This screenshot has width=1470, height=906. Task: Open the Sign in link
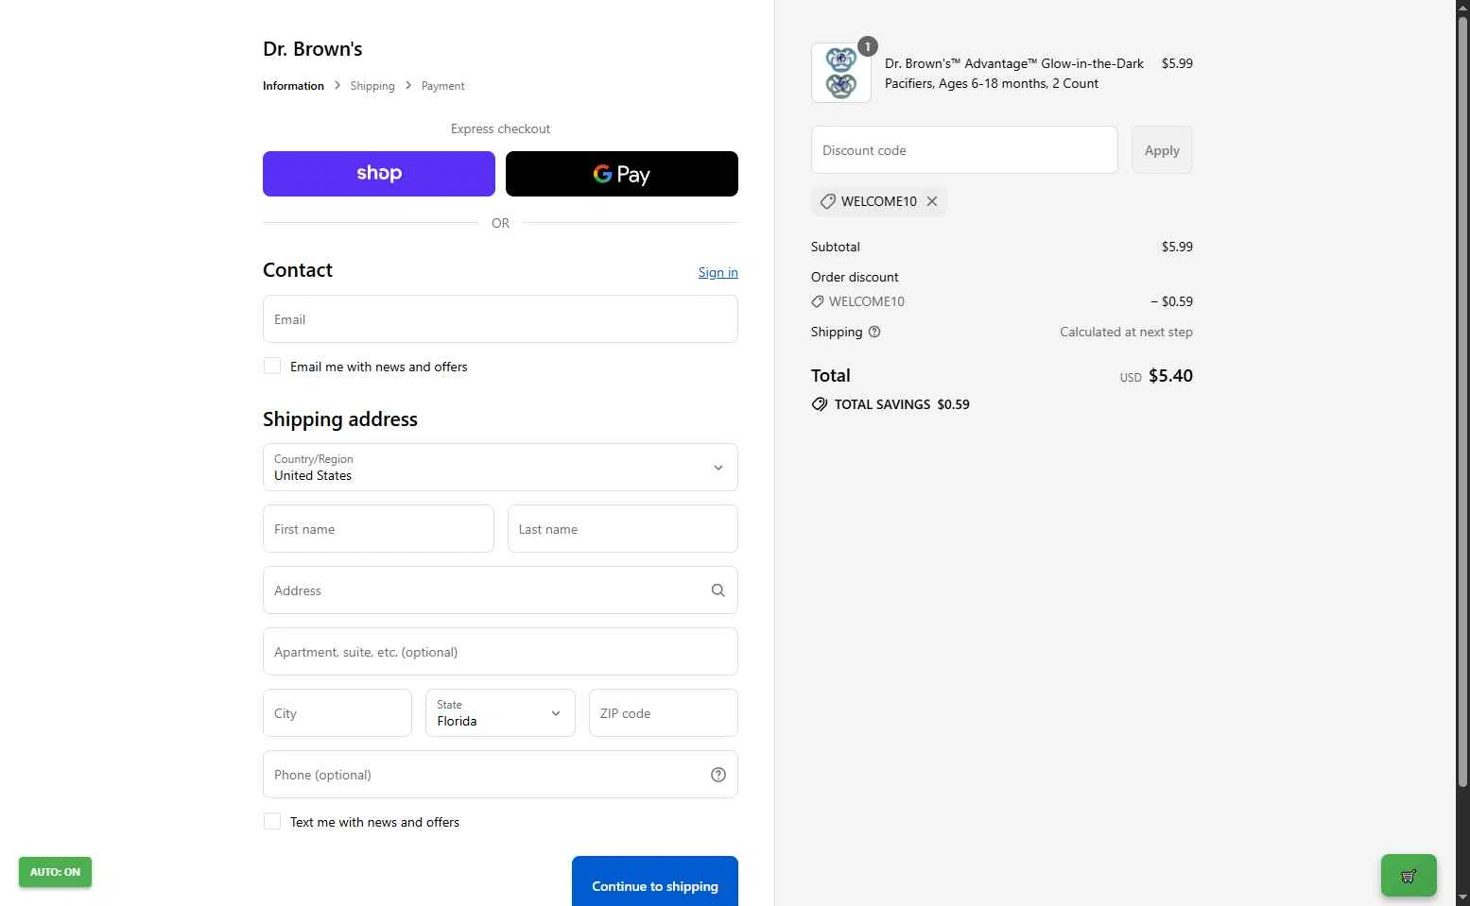pyautogui.click(x=718, y=272)
